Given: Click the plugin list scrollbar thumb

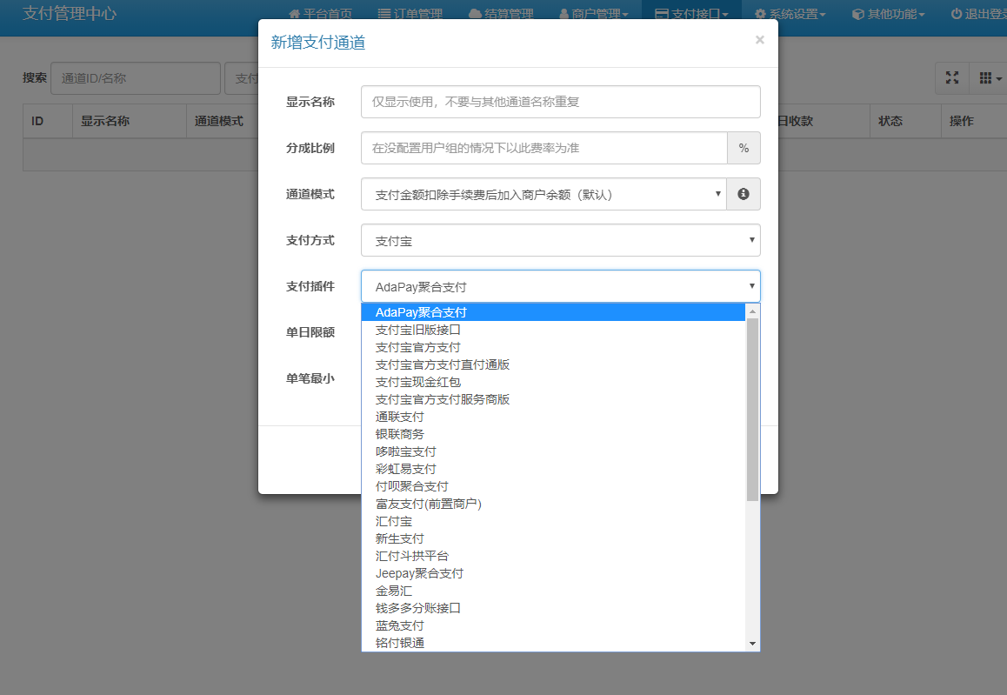Looking at the screenshot, I should tap(752, 409).
